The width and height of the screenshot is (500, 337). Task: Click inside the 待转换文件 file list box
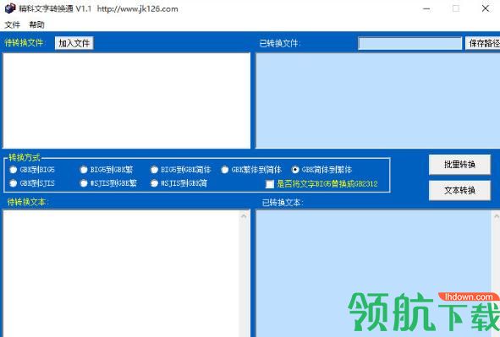click(127, 101)
